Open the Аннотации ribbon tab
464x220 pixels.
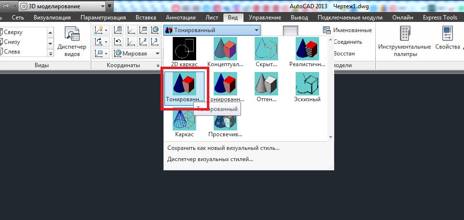point(182,18)
